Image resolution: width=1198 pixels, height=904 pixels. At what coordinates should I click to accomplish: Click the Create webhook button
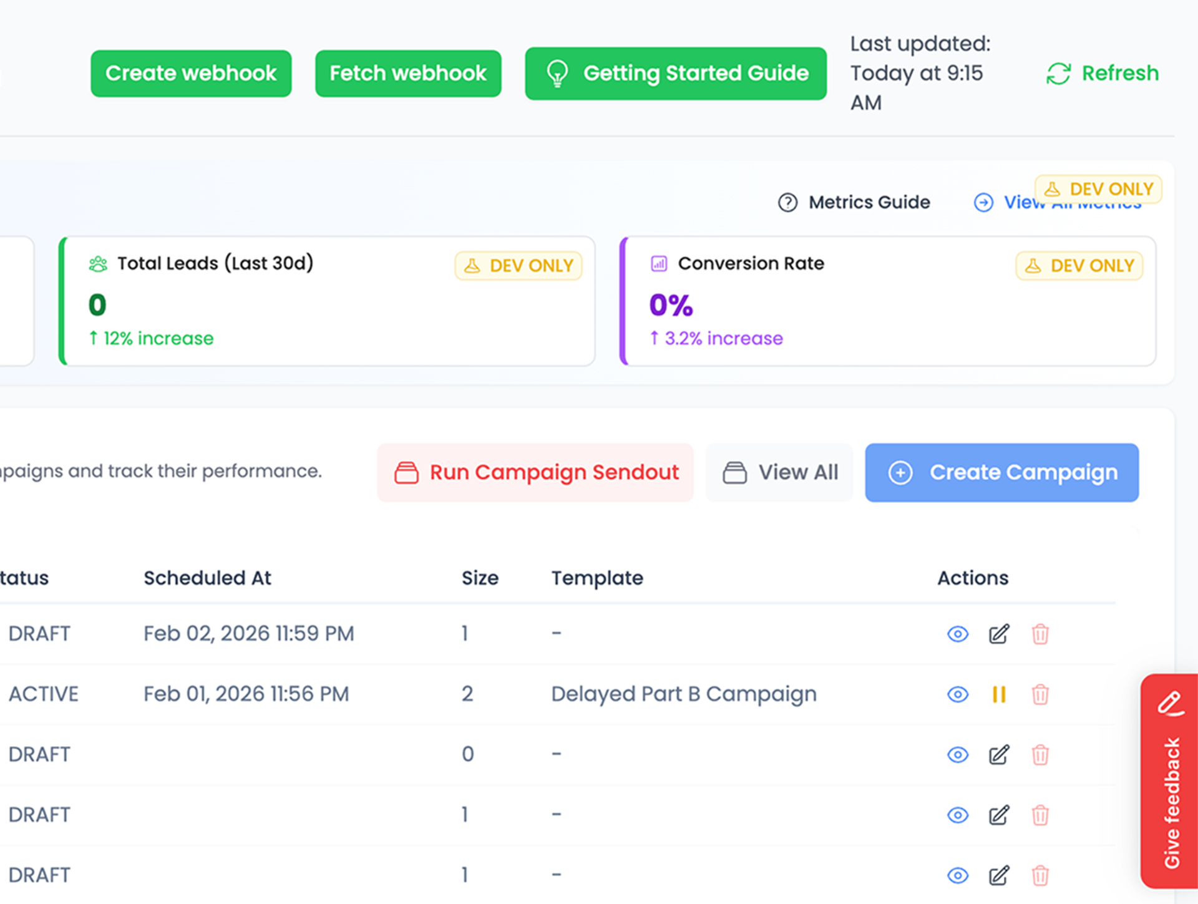click(x=191, y=74)
